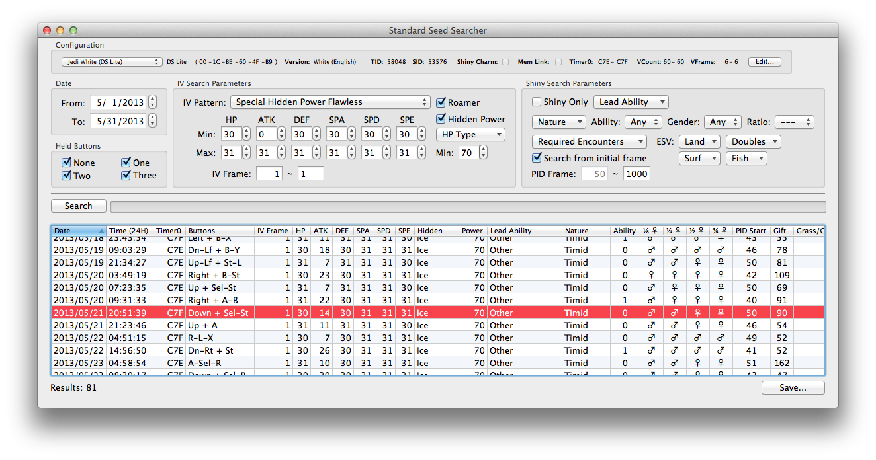The width and height of the screenshot is (876, 460).
Task: Select the row with buttons A-Sel-R
Action: tap(438, 363)
